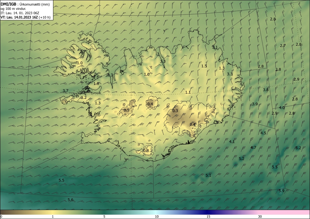Click the '0' label on the color scale

point(1,217)
